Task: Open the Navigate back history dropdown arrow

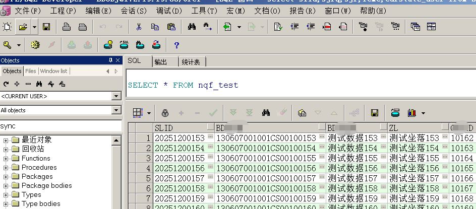Action: coord(239,27)
